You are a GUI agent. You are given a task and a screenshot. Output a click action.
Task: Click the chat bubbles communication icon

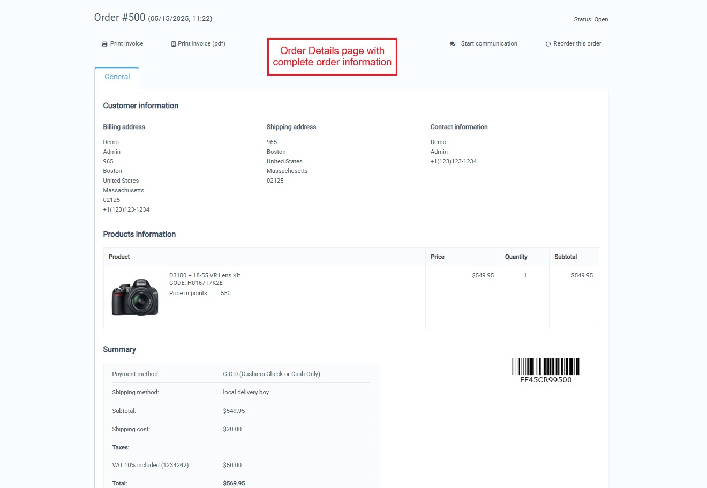pyautogui.click(x=453, y=44)
